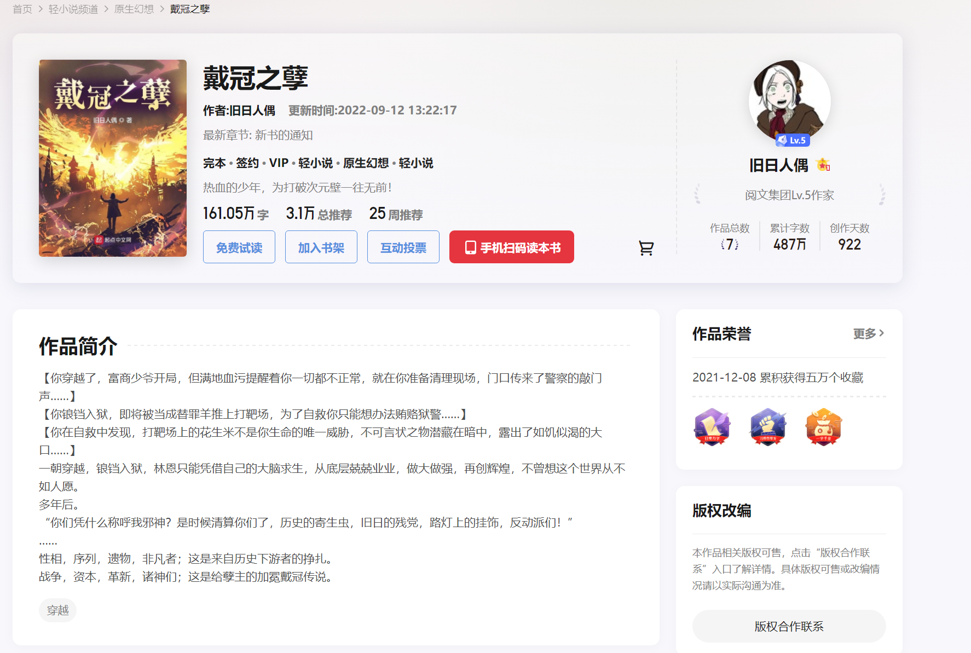Click the 作品荣誉 heading
The image size is (971, 653).
coord(722,334)
